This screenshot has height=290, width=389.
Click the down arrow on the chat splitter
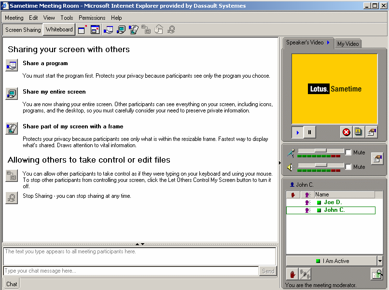(x=143, y=244)
